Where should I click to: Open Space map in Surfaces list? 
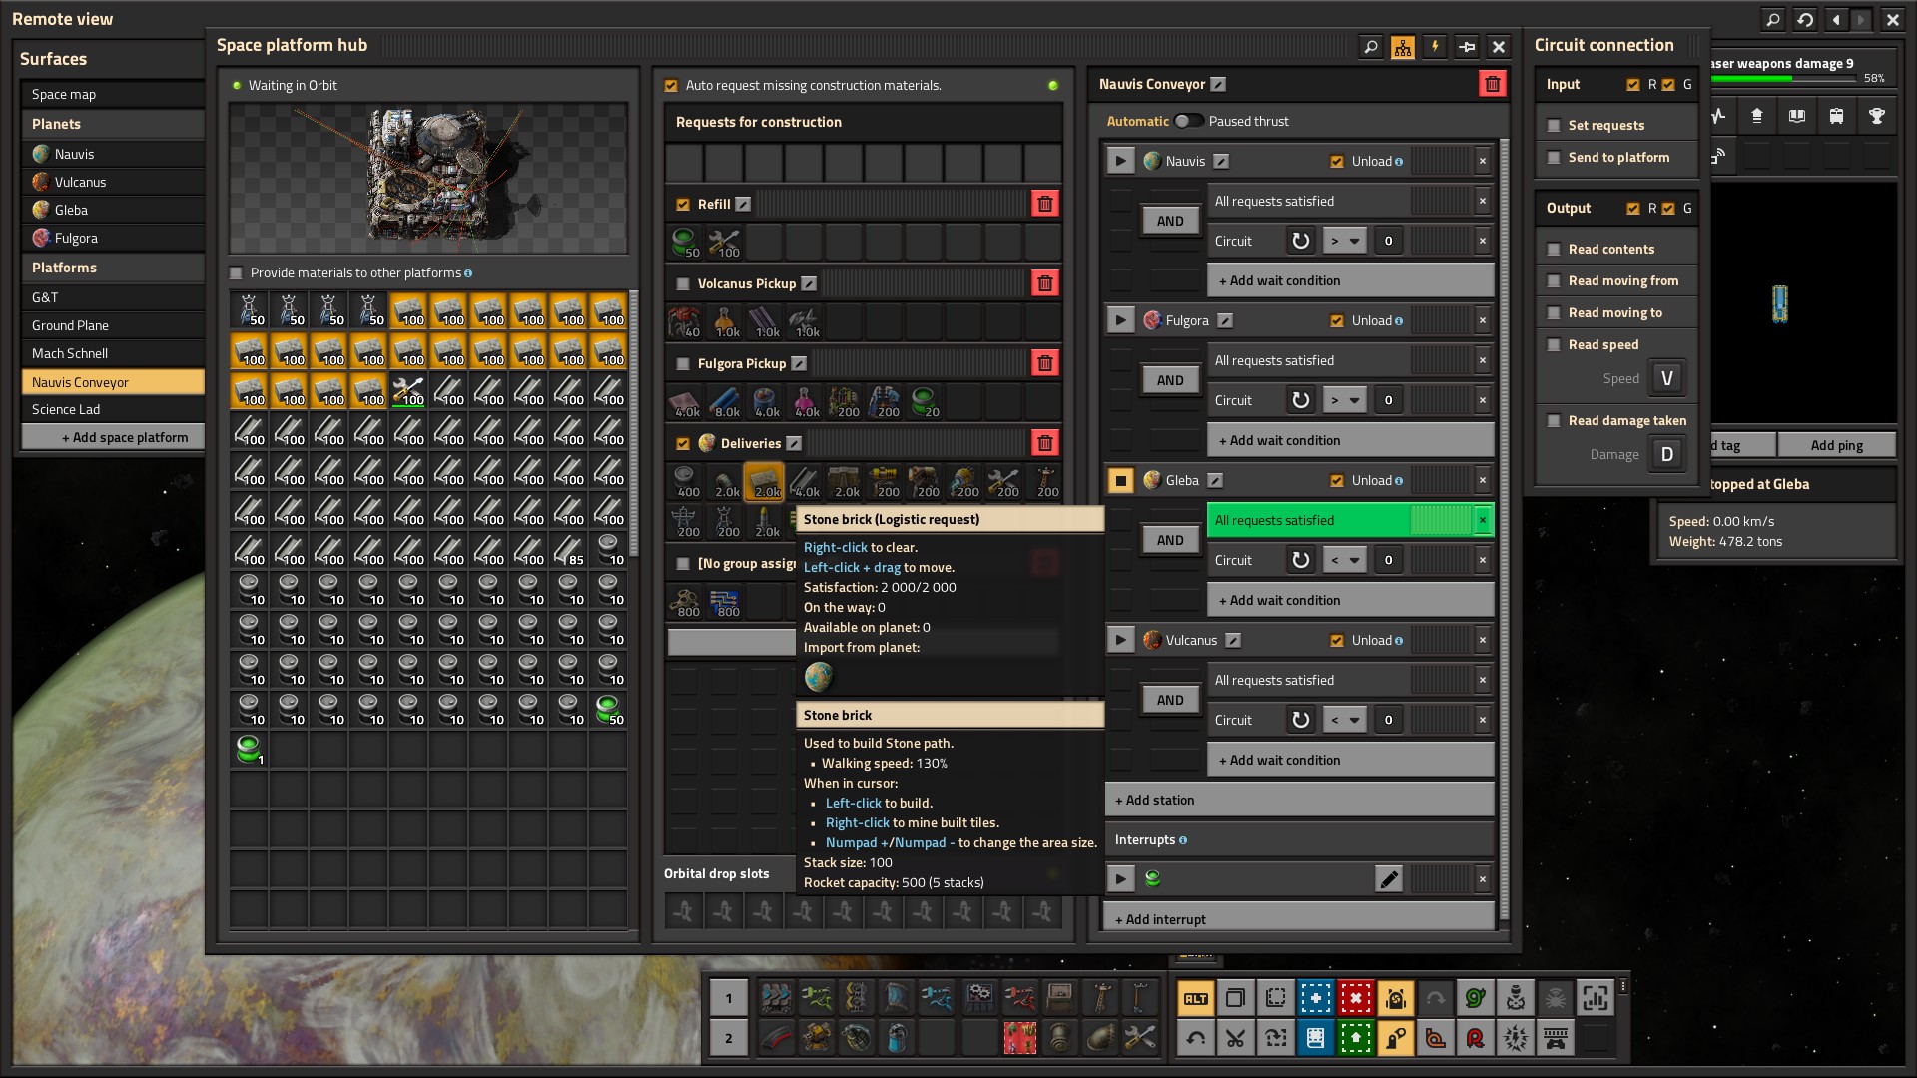(113, 94)
